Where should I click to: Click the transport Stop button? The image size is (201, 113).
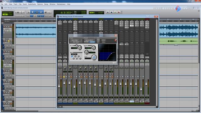click(111, 12)
